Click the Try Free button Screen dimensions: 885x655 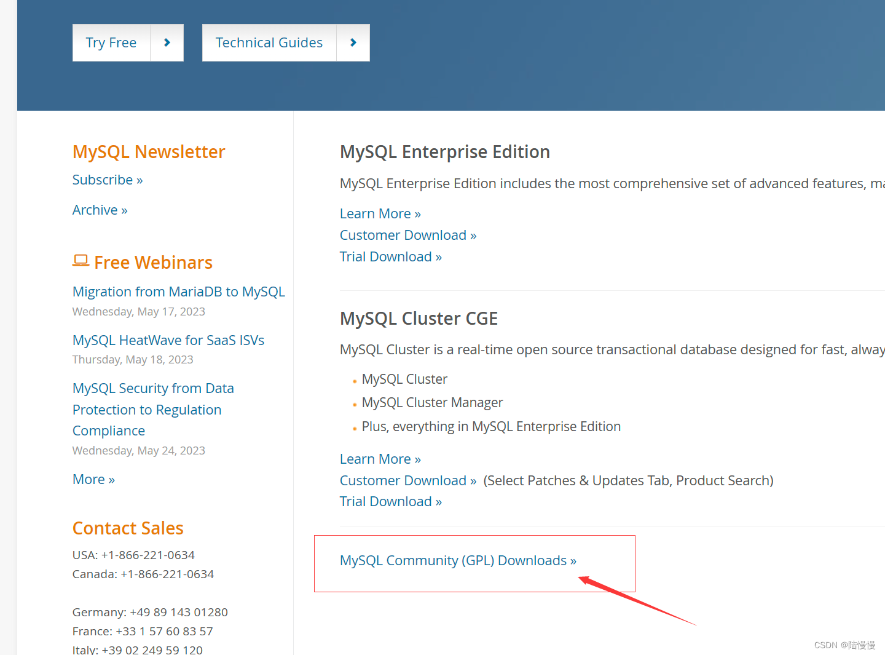click(111, 42)
